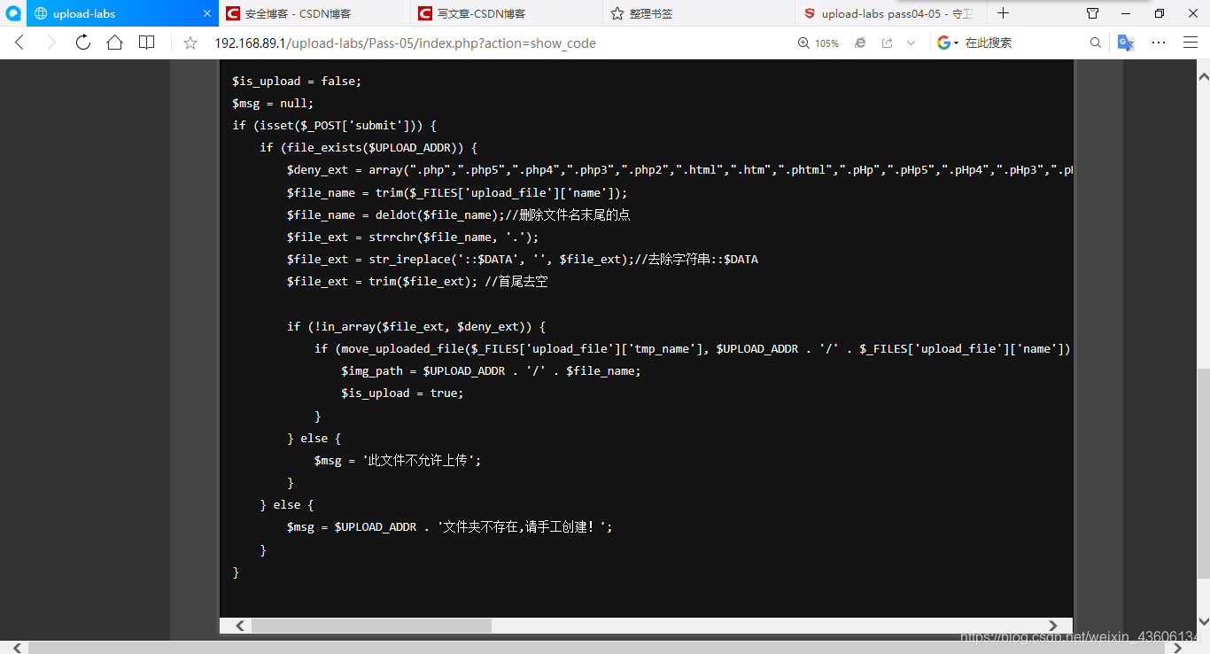This screenshot has height=654, width=1210.
Task: Click the share page icon
Action: tap(887, 43)
